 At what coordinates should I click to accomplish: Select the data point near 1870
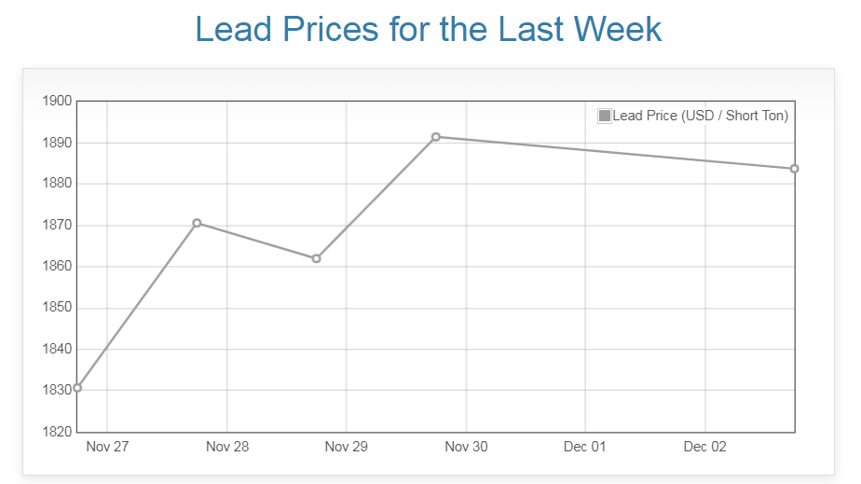point(197,223)
